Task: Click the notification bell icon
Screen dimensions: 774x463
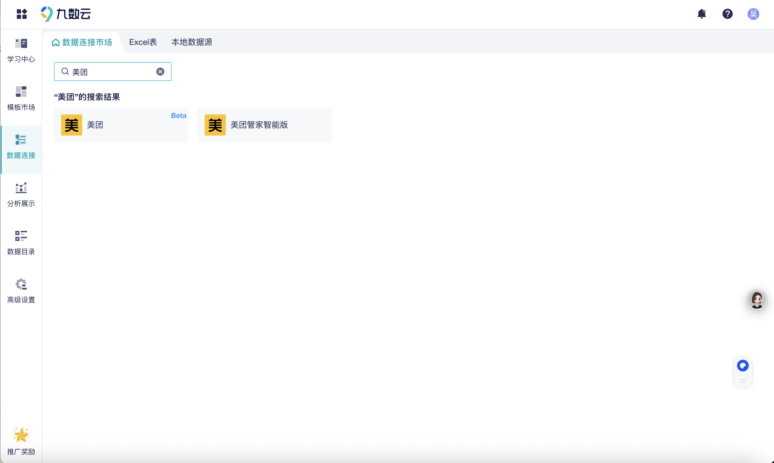Action: [701, 14]
